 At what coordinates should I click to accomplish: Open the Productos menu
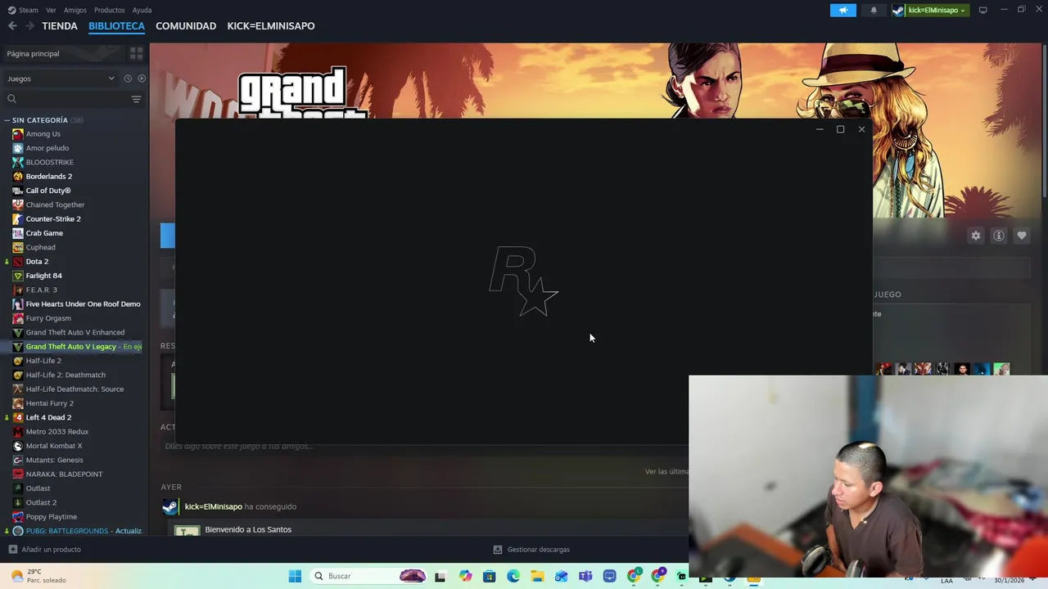click(109, 10)
